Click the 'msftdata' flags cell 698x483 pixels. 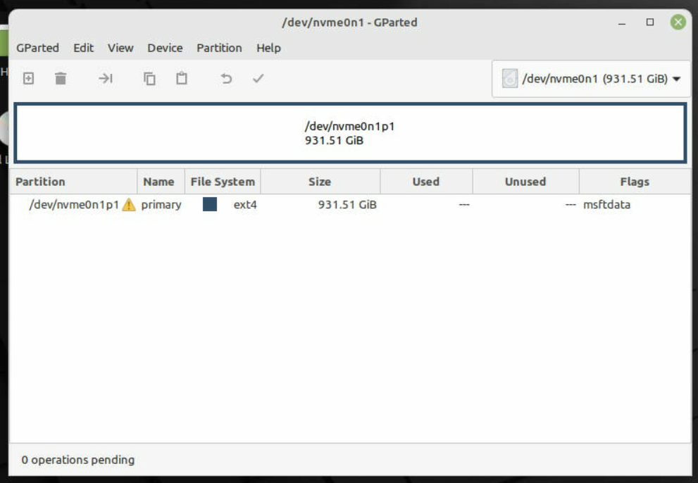click(606, 205)
